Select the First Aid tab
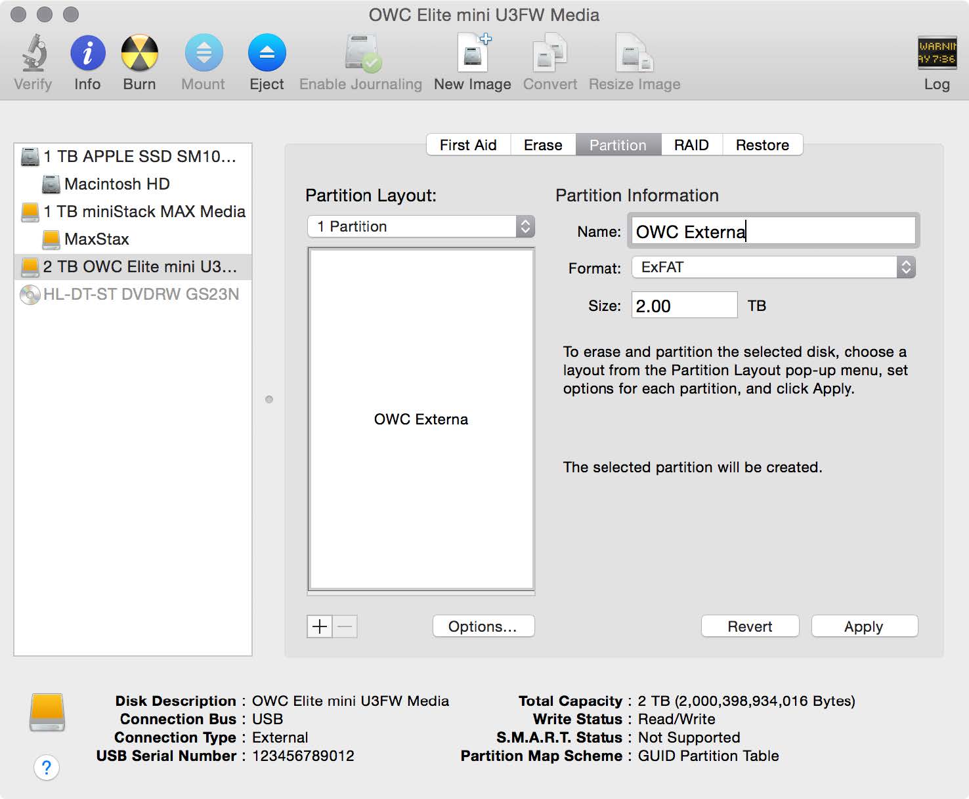 point(468,145)
